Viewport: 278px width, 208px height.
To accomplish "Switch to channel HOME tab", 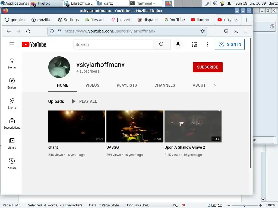I will 63,85.
